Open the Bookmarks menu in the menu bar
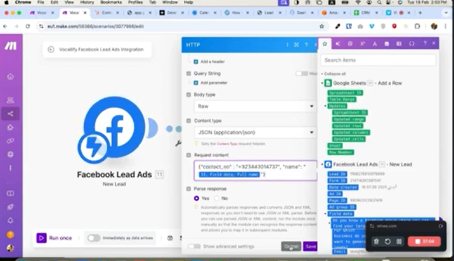The height and width of the screenshot is (261, 454). click(110, 3)
